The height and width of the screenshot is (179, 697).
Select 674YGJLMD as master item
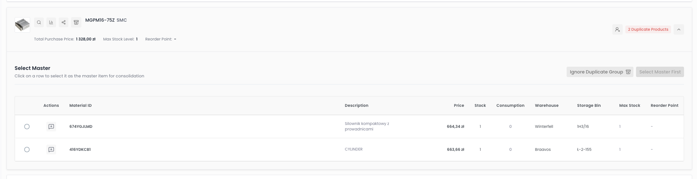[x=27, y=127]
